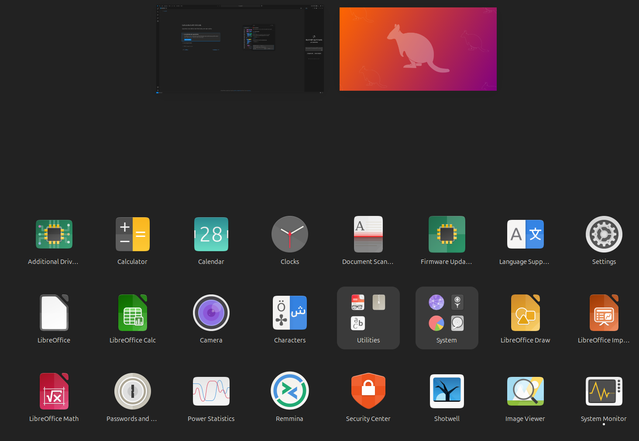This screenshot has width=639, height=441.
Task: Open Language Support
Action: [x=525, y=235]
